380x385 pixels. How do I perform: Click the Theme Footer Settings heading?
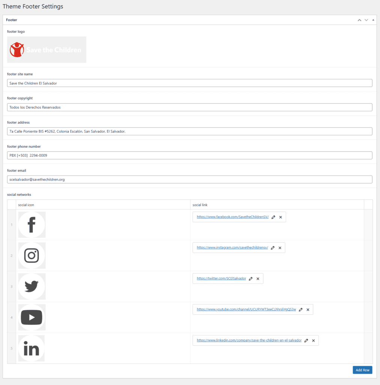[x=33, y=6]
